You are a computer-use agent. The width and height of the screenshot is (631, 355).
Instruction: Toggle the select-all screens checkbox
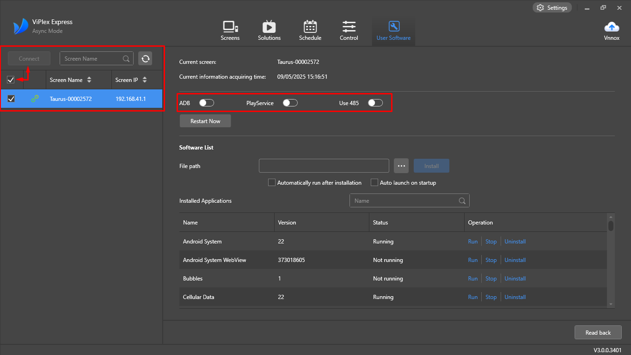(11, 80)
